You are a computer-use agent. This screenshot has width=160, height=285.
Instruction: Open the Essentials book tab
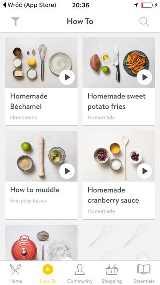144,273
